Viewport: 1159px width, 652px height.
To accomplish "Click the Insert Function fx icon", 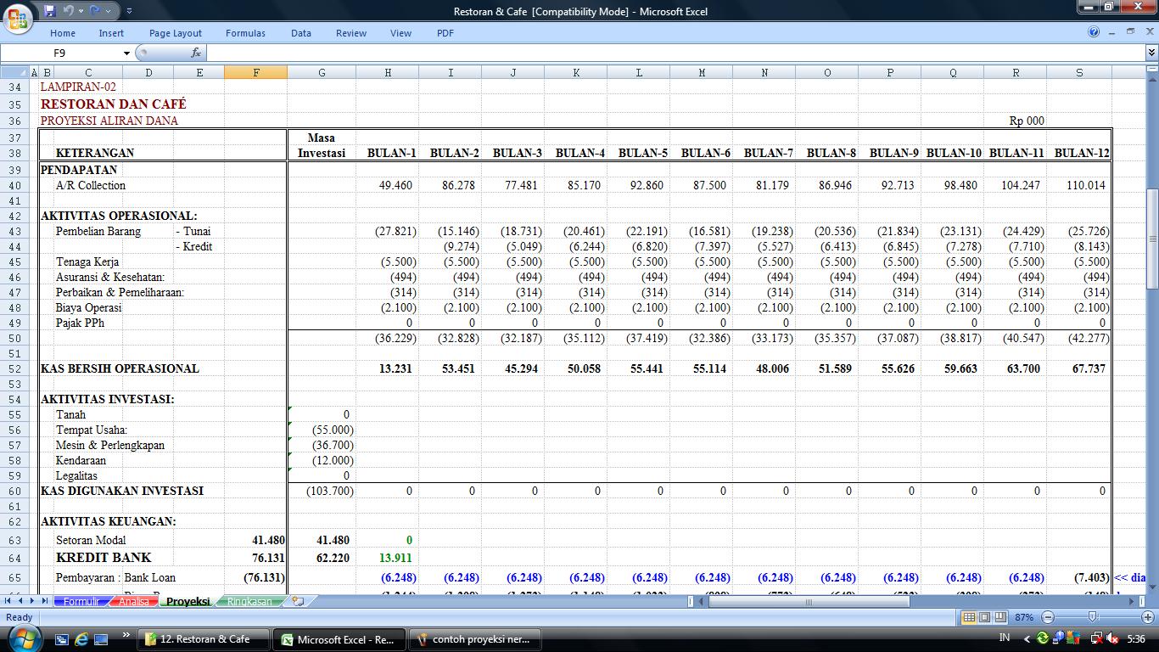I will tap(196, 53).
